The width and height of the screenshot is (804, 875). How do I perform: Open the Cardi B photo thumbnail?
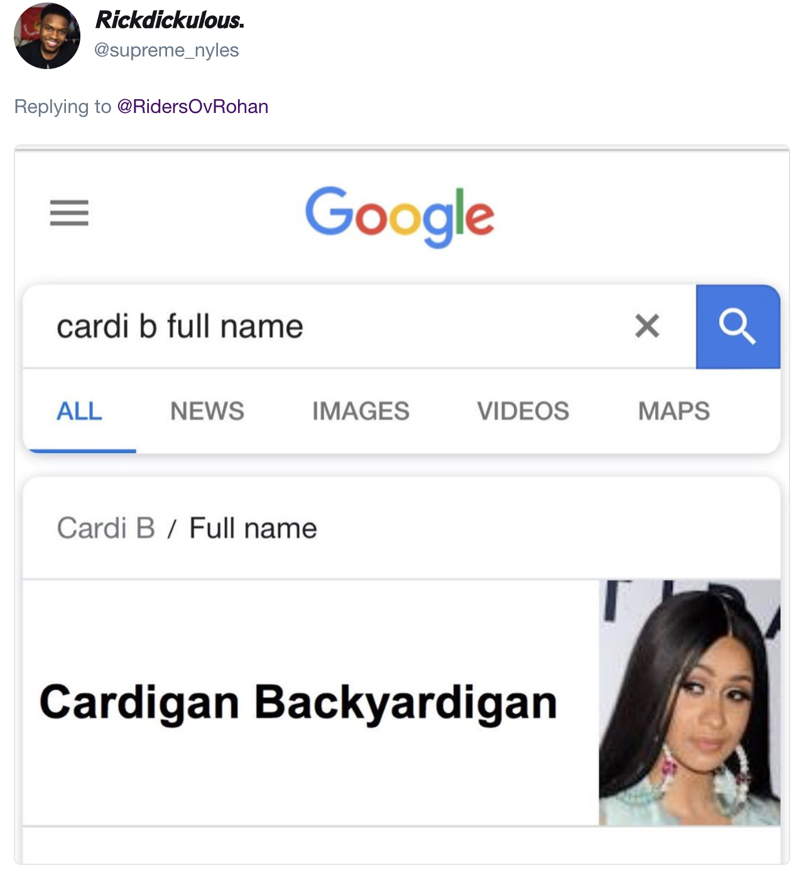click(690, 702)
